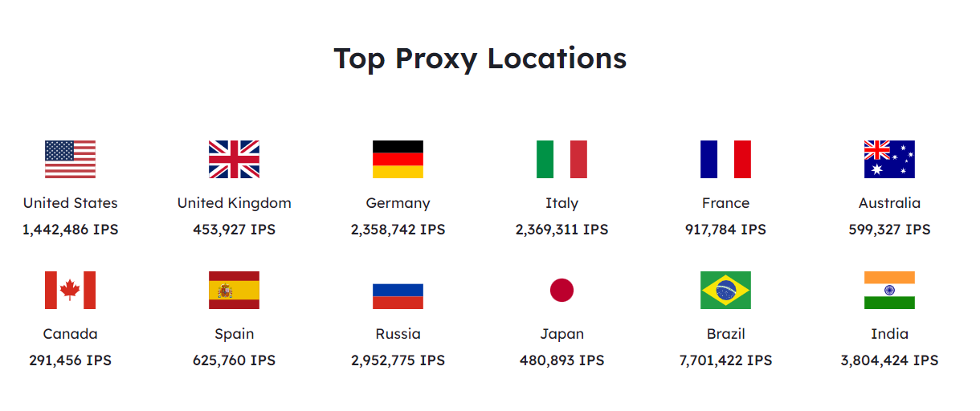Select the Brazil flag icon

click(x=725, y=290)
